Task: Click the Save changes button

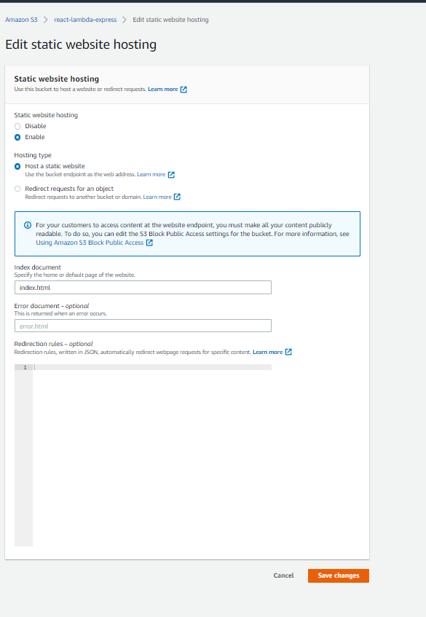Action: pyautogui.click(x=339, y=575)
